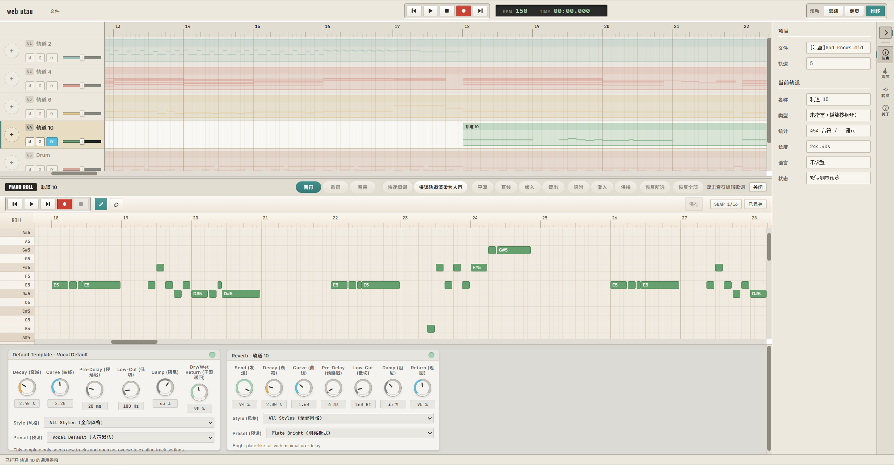Select 翻页 scroll mode
Image resolution: width=894 pixels, height=465 pixels.
[x=854, y=11]
